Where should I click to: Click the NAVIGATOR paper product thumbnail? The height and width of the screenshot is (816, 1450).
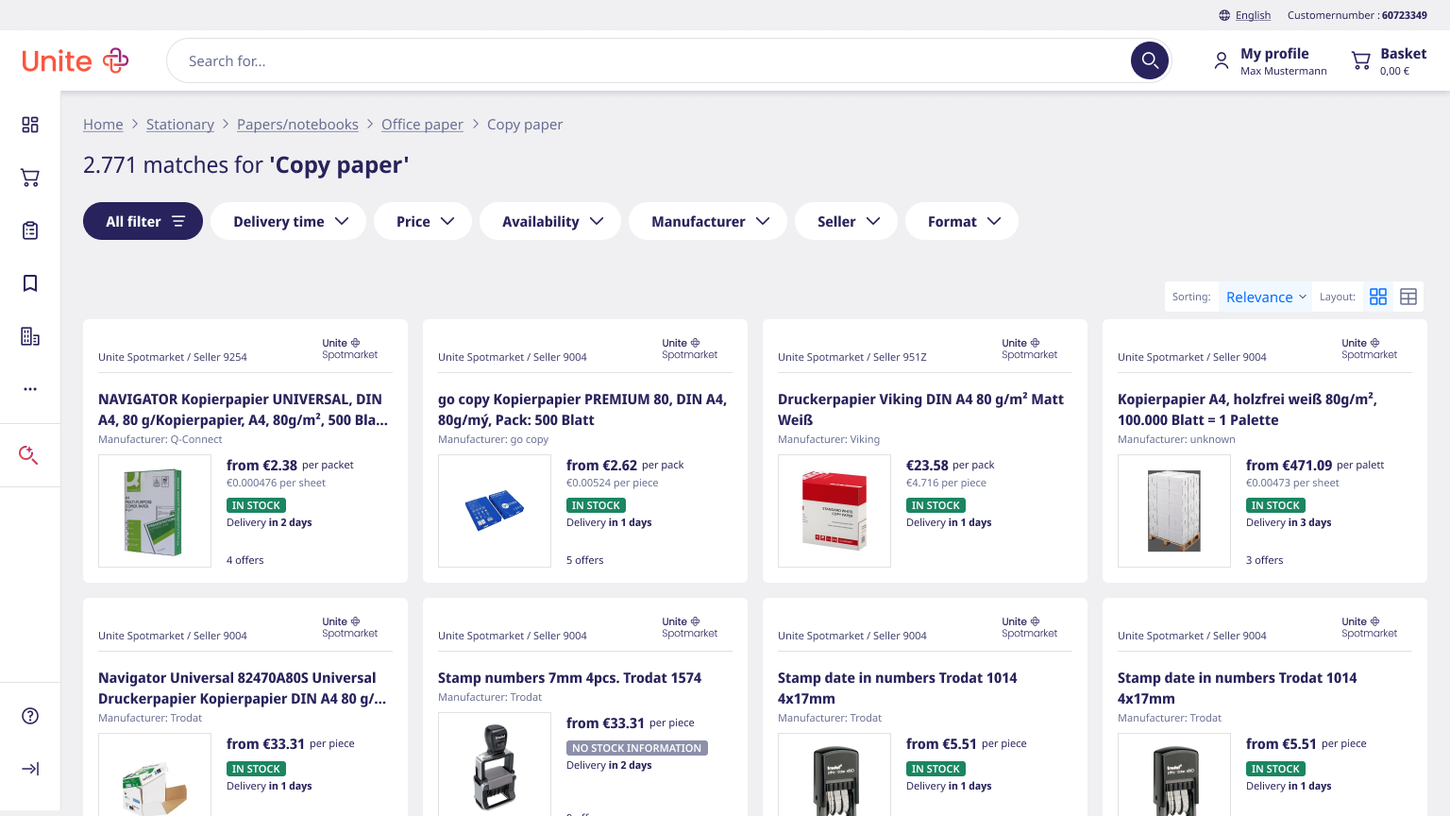tap(155, 511)
